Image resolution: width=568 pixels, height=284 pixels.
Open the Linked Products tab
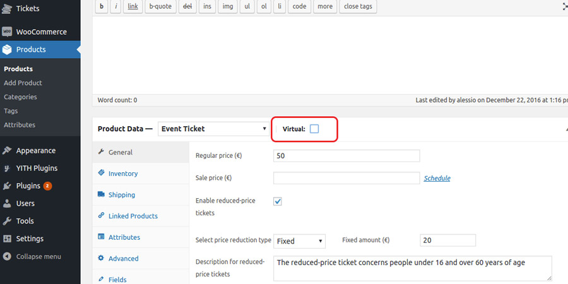[133, 216]
